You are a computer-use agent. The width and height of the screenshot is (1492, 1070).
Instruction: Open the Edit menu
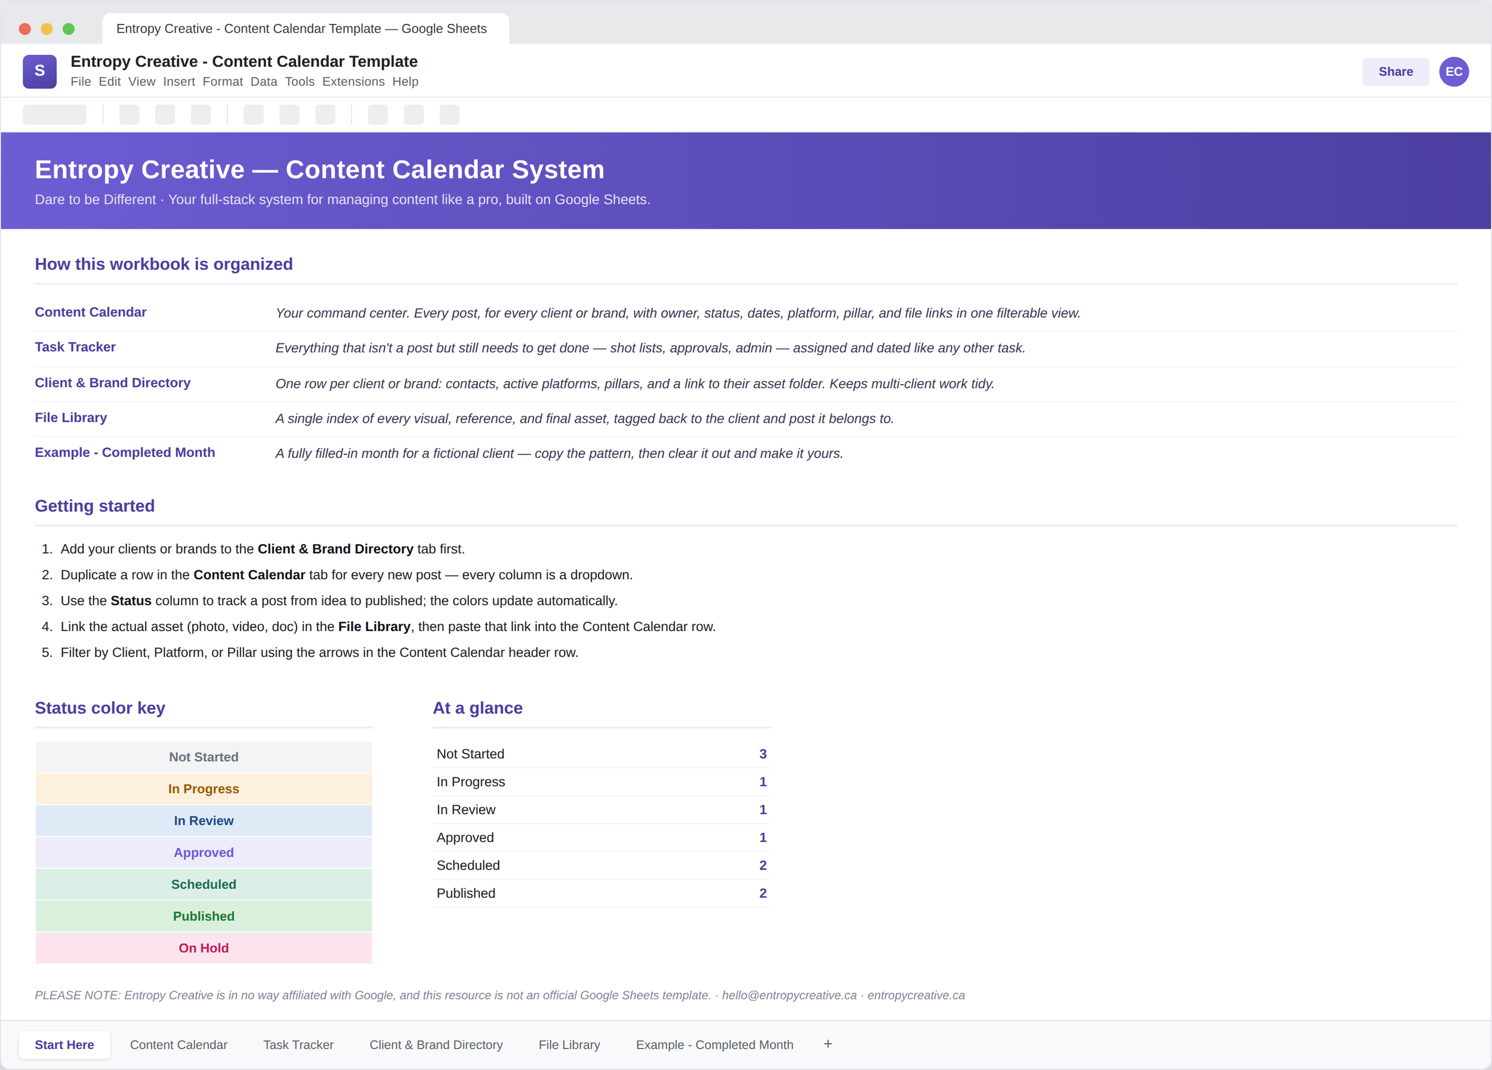(110, 82)
